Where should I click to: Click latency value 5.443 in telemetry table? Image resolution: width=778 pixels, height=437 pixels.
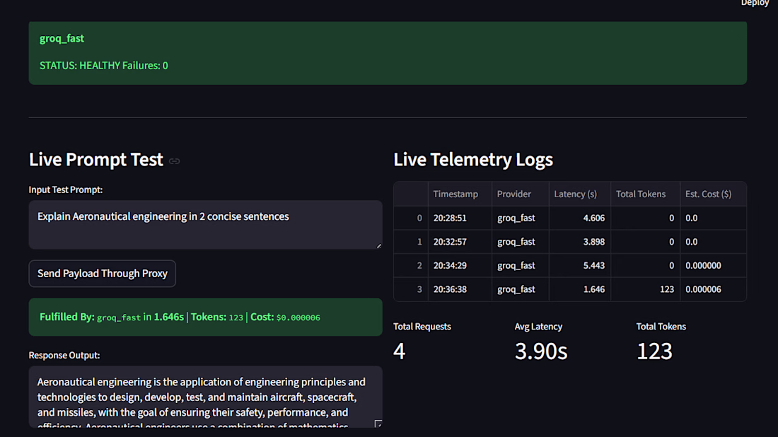(x=579, y=265)
